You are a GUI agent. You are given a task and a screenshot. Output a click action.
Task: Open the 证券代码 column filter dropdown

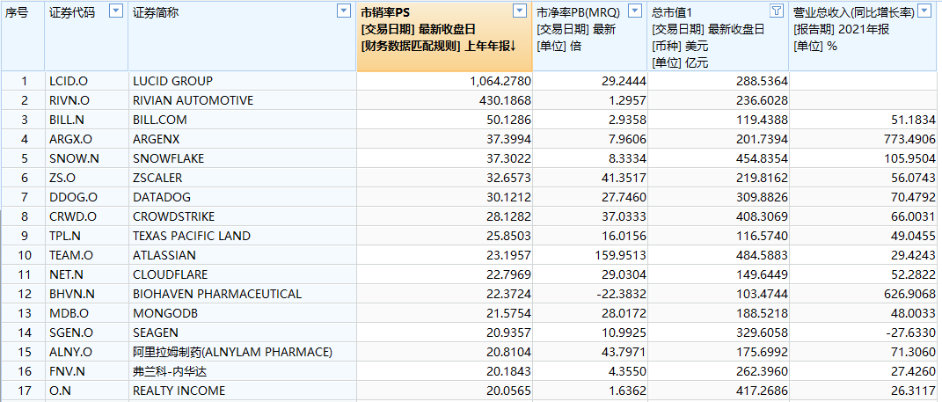pos(115,11)
